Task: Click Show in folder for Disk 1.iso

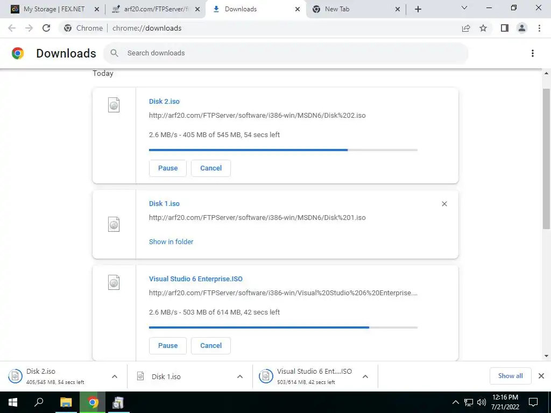Action: 171,241
